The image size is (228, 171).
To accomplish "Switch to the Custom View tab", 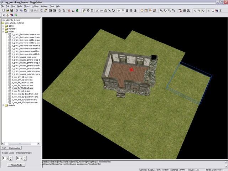I will pyautogui.click(x=15, y=148).
